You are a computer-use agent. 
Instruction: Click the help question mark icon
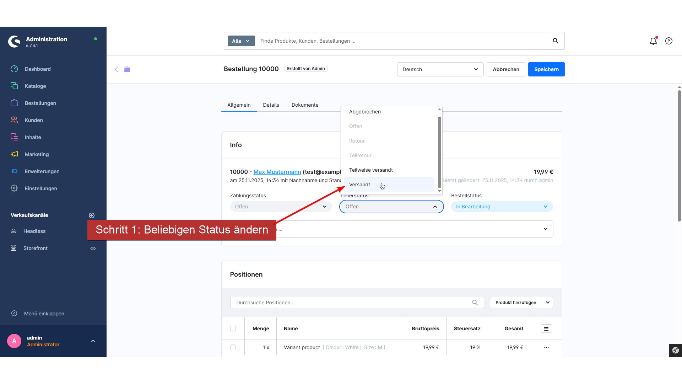[x=669, y=41]
